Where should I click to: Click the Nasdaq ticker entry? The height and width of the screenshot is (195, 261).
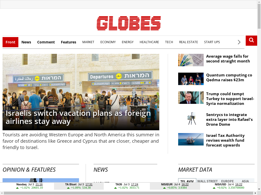pyautogui.click(x=30, y=186)
